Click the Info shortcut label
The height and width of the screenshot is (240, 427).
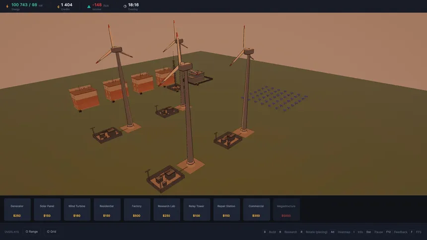coord(360,232)
